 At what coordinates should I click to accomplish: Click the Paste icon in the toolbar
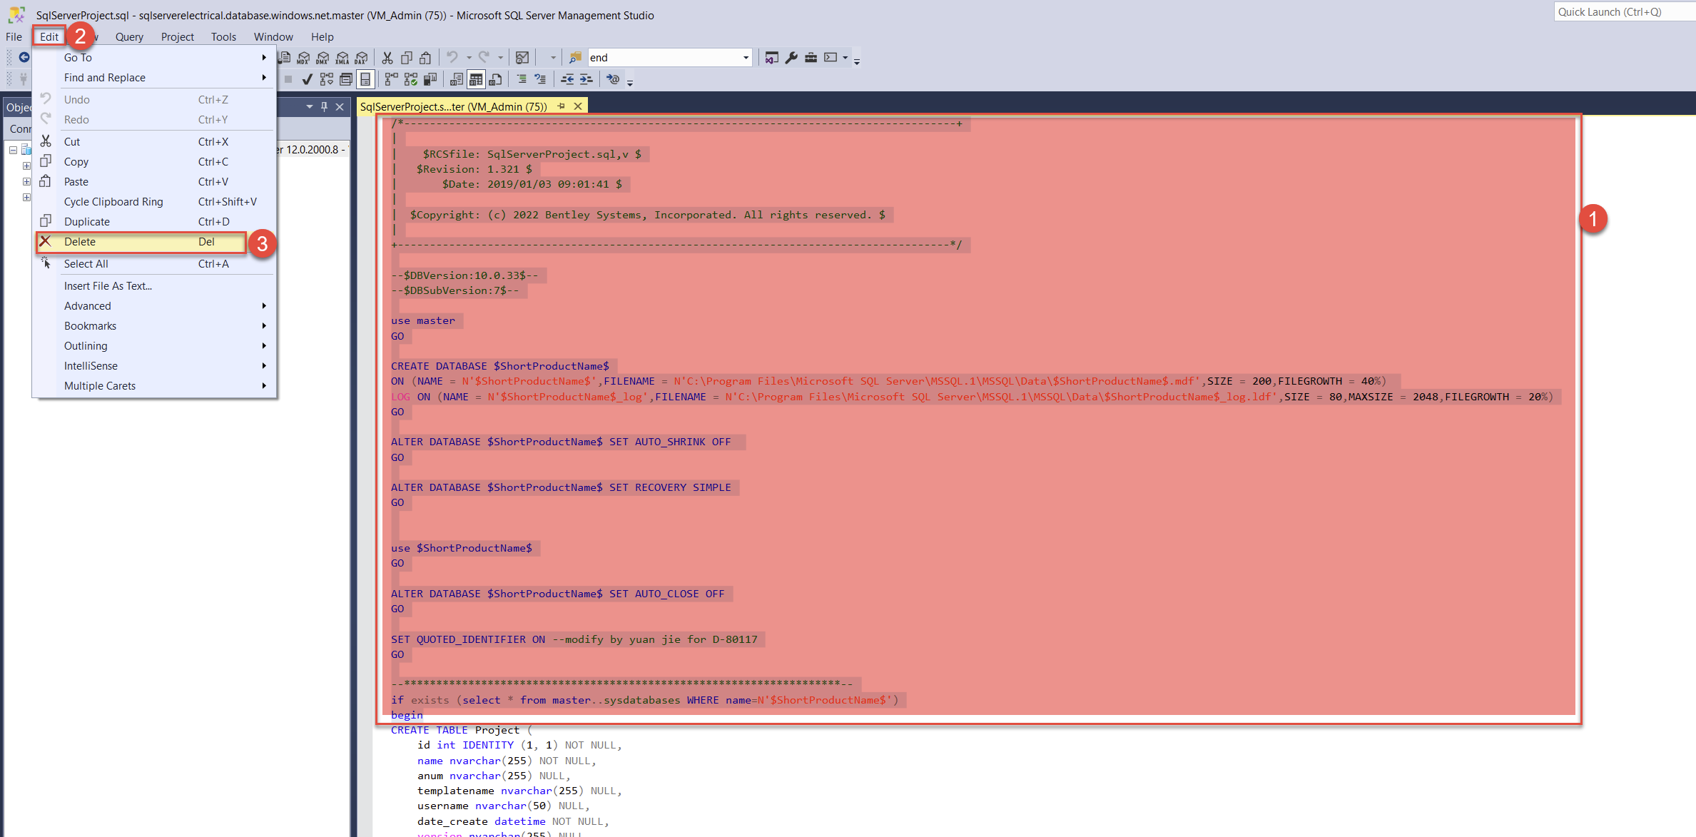pyautogui.click(x=425, y=58)
